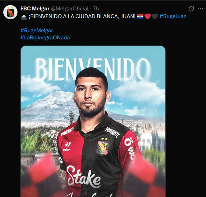
Task: Follow the #LaRojinegraONada hashtag
Action: (x=45, y=38)
